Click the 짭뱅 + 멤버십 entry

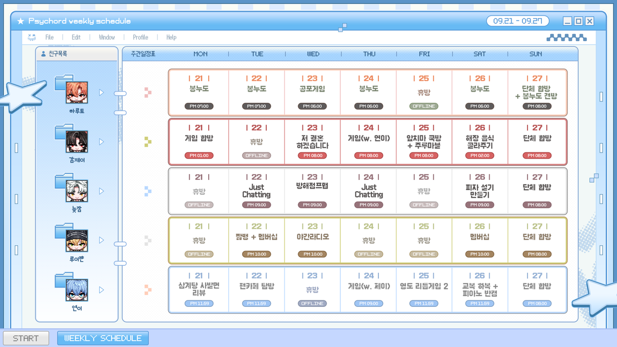coord(257,241)
